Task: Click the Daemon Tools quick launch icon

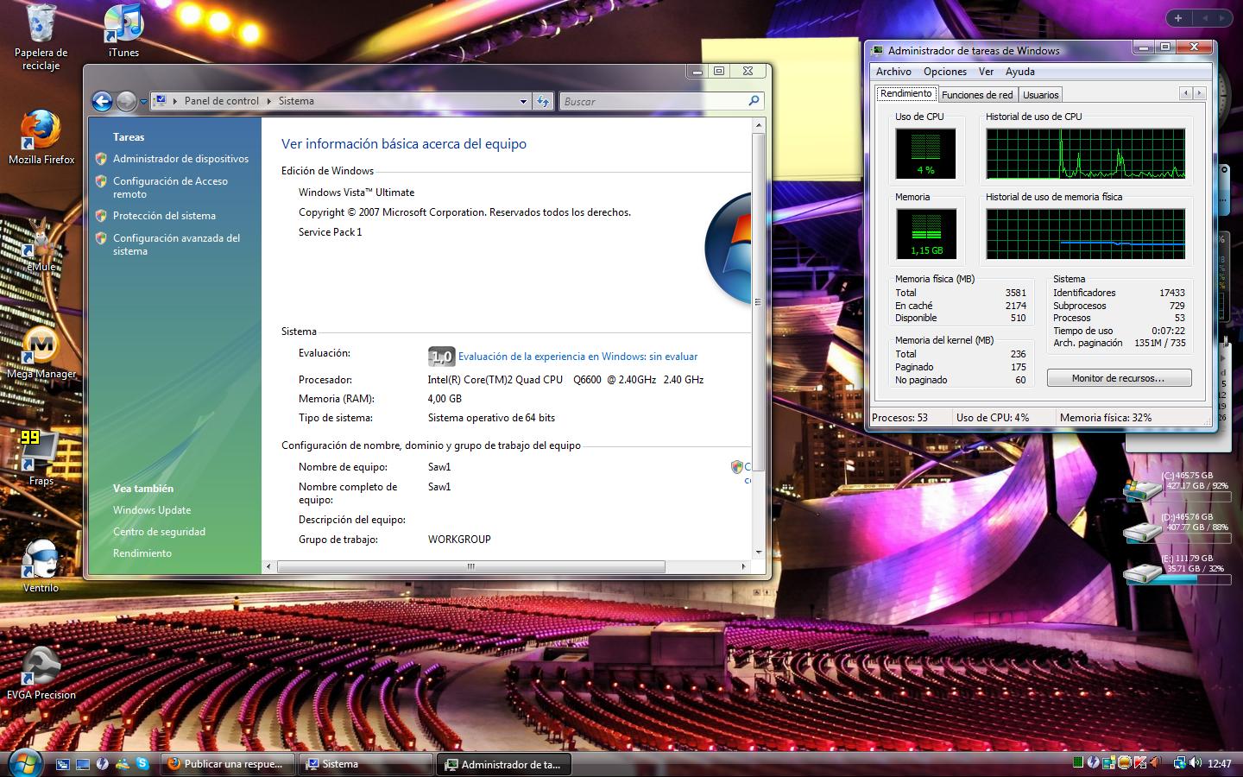Action: tap(103, 763)
